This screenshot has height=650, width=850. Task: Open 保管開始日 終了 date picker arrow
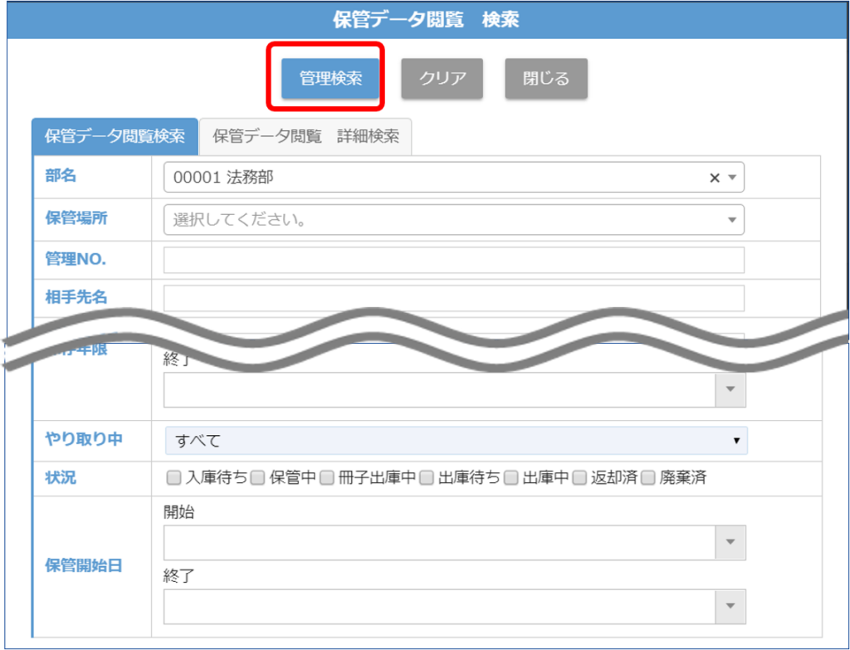(x=730, y=606)
